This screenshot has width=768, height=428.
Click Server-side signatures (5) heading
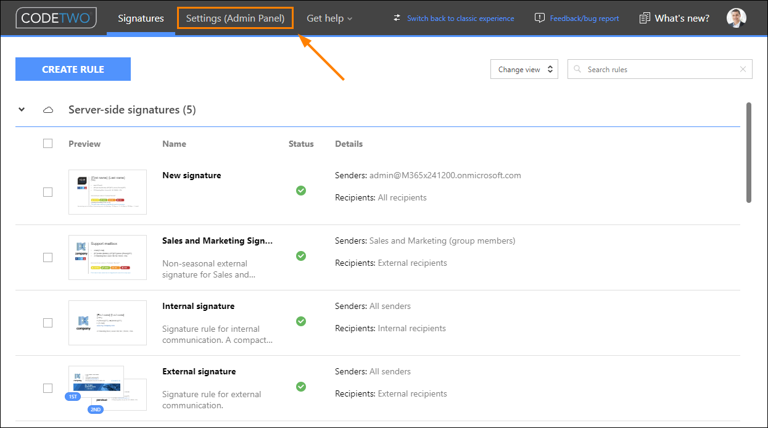point(132,110)
